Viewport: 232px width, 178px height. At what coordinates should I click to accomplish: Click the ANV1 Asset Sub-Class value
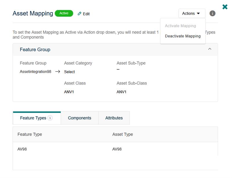coord(122,92)
